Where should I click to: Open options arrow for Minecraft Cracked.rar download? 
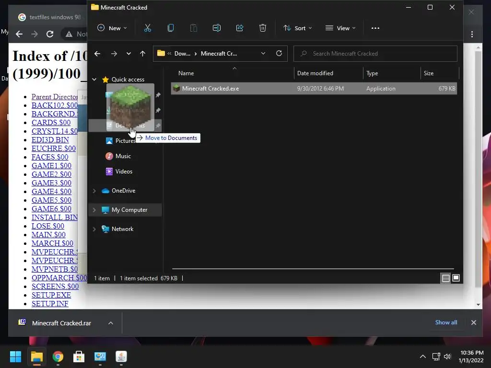tap(111, 323)
